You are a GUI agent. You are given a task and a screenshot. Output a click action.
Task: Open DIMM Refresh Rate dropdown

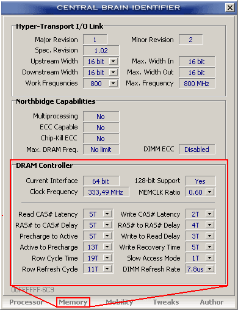point(210,269)
